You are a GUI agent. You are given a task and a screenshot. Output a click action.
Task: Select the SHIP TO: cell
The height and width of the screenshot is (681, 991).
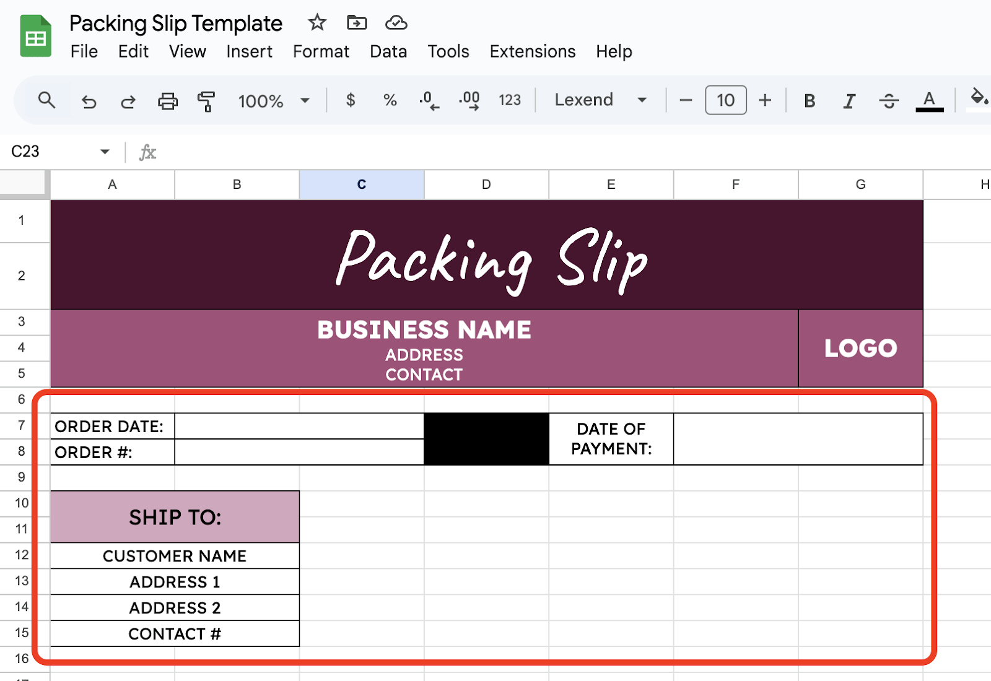pos(175,517)
